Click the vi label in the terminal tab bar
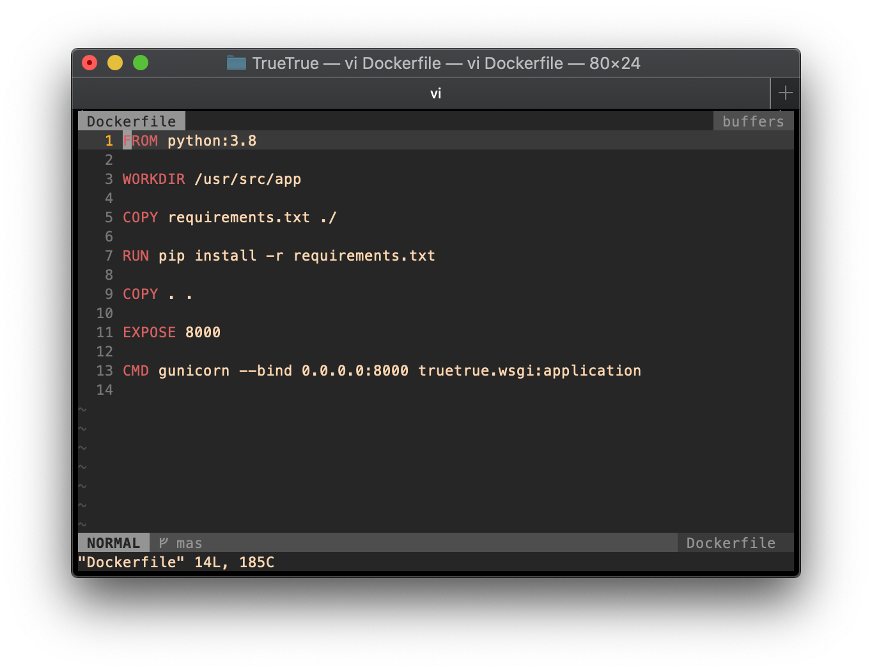872x672 pixels. click(436, 93)
